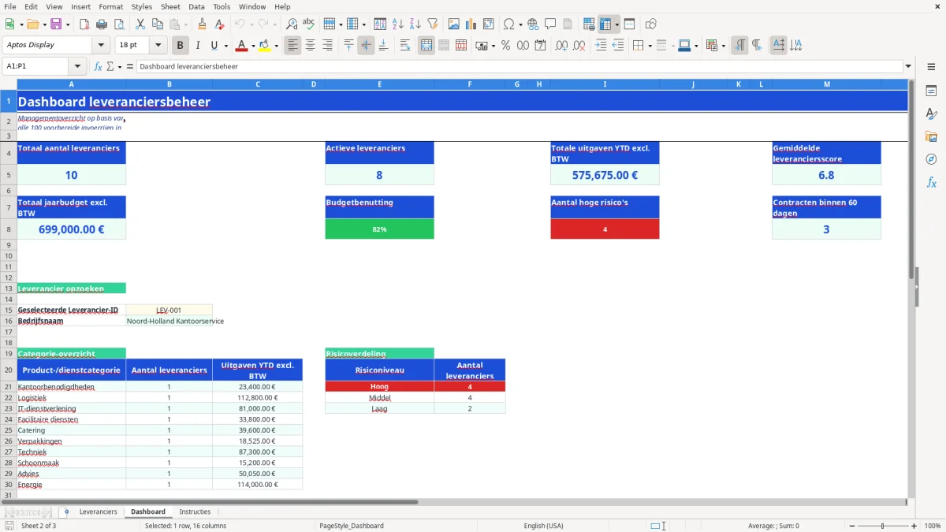Click the formula input line
This screenshot has height=532, width=946.
tap(519, 67)
